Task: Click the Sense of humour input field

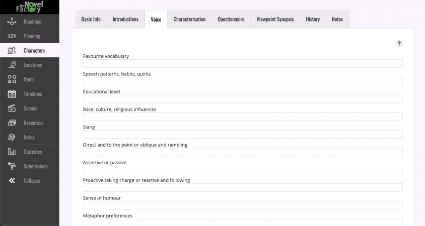Action: point(243,205)
